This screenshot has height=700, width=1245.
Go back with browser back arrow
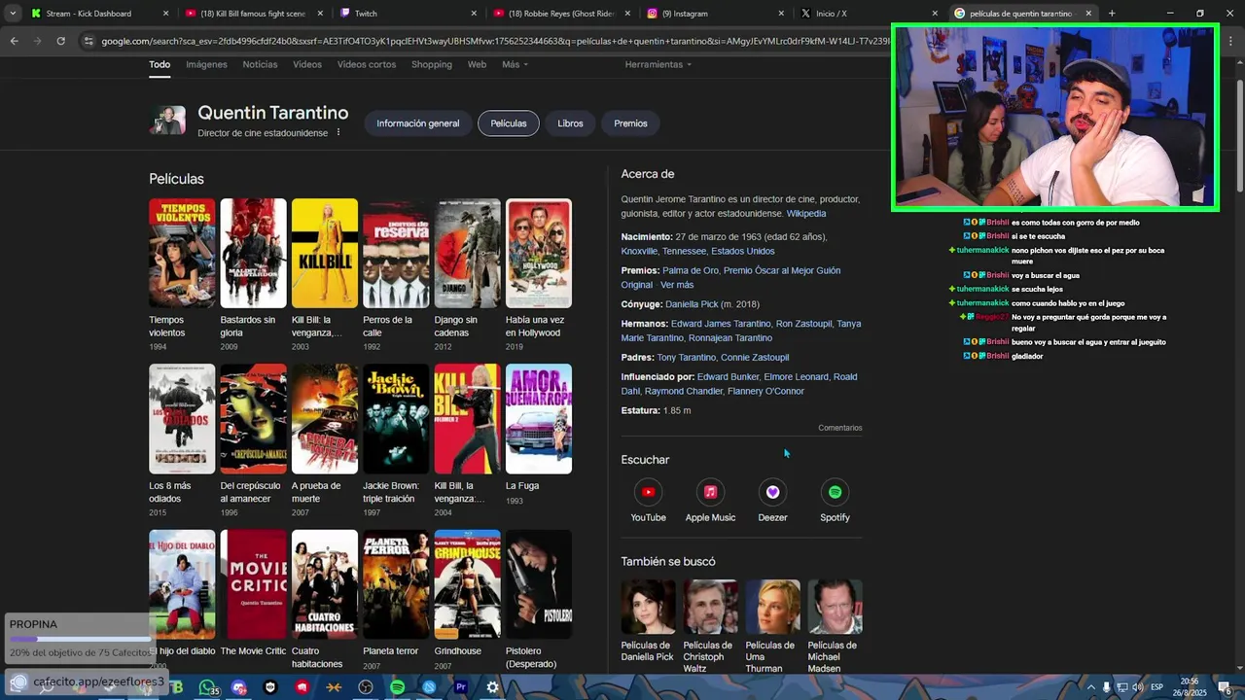14,41
